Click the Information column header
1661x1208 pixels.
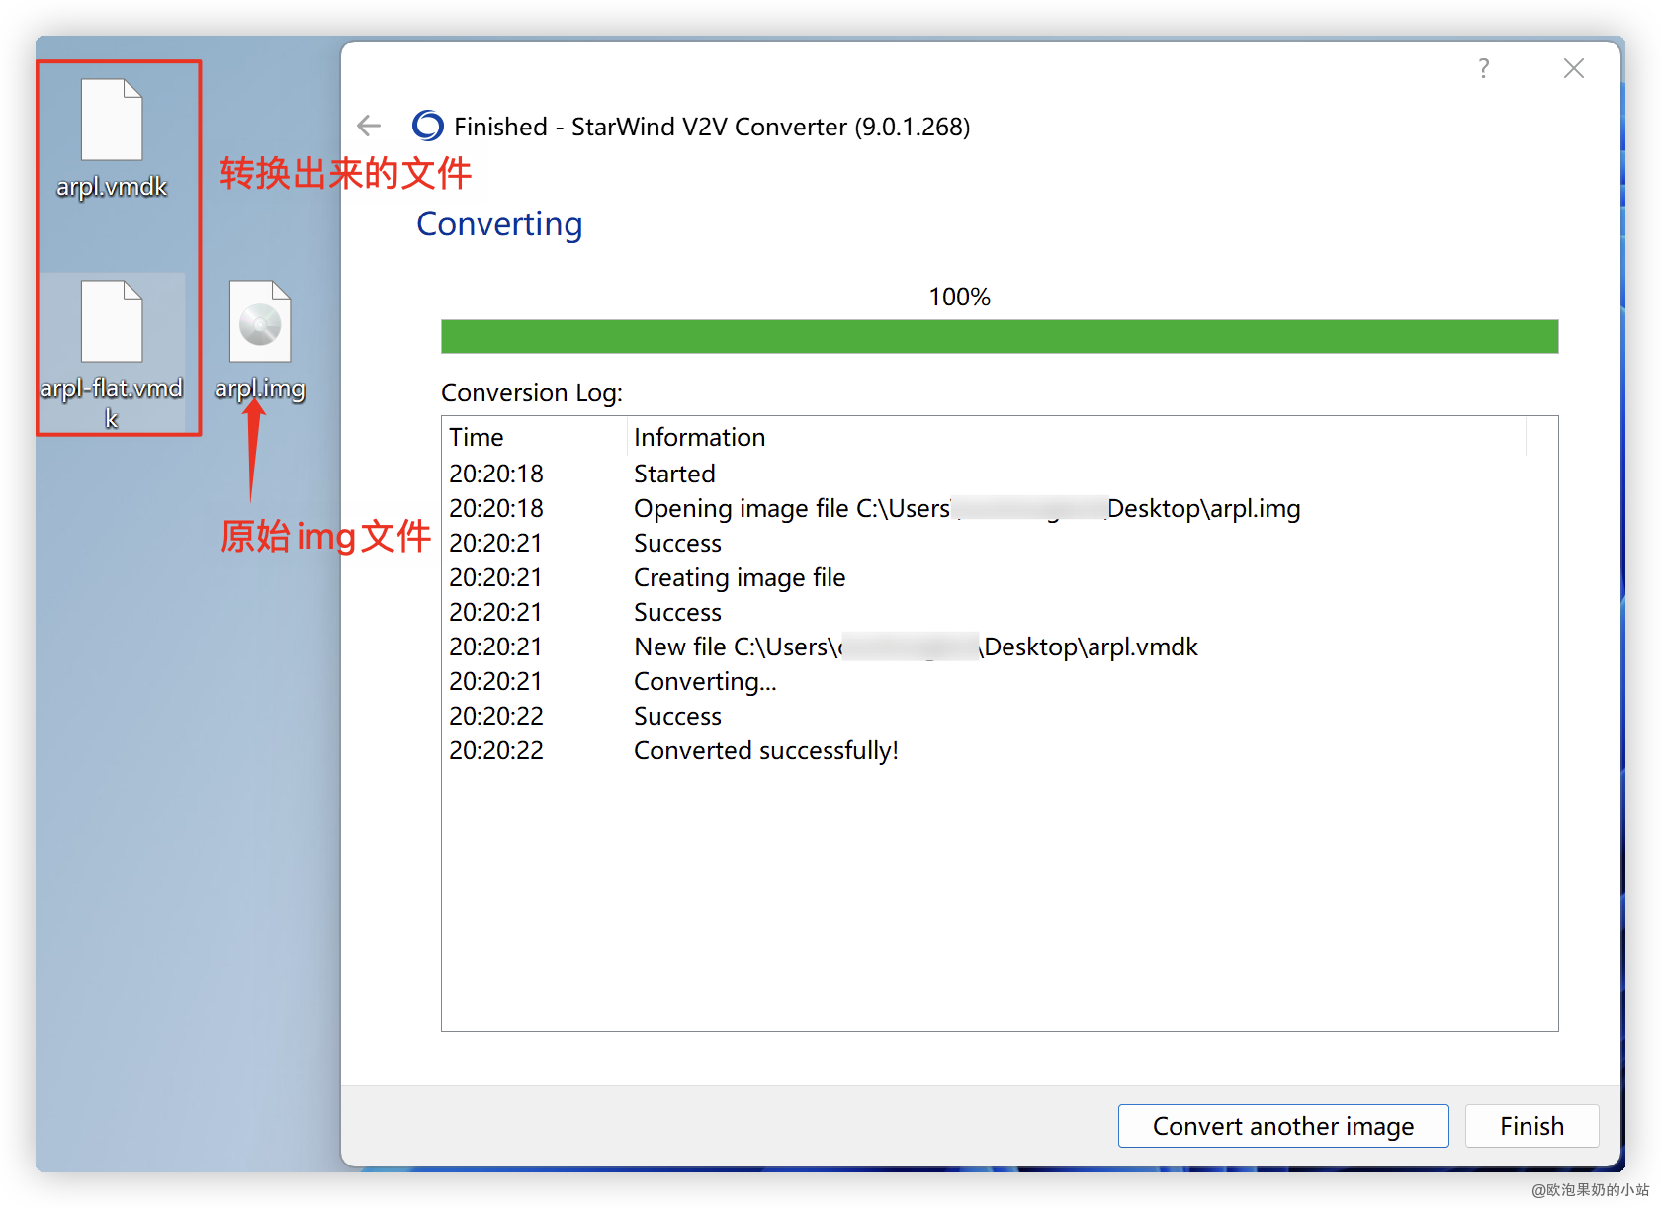1077,437
